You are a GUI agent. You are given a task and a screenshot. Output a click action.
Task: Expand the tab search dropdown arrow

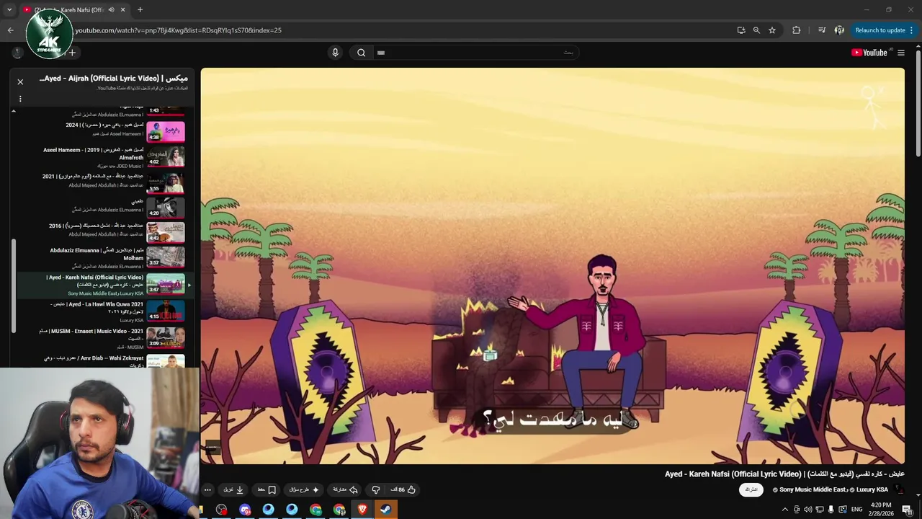9,10
